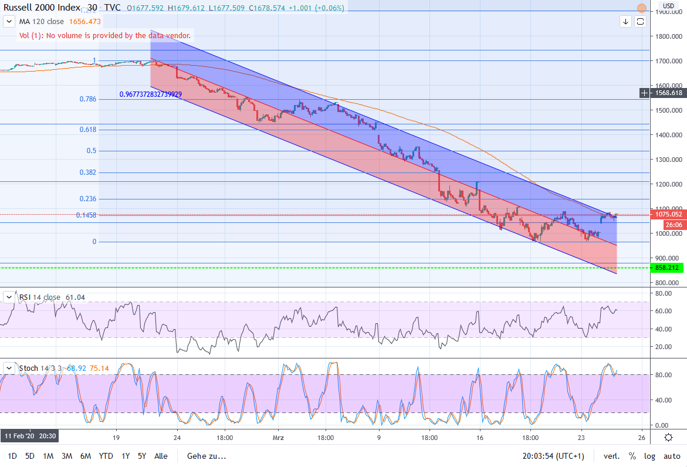This screenshot has height=467, width=687.
Task: Collapse the RSI indicator legend
Action: point(9,297)
